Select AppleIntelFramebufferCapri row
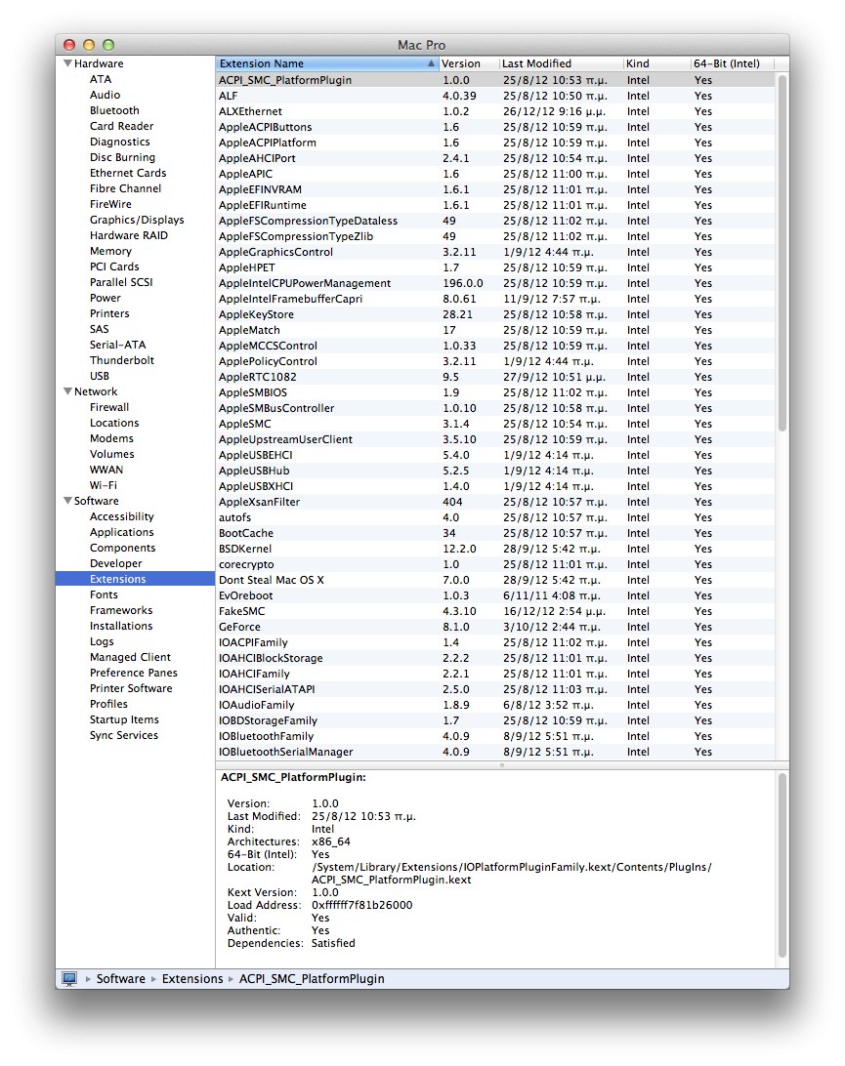The width and height of the screenshot is (845, 1066). [x=495, y=299]
